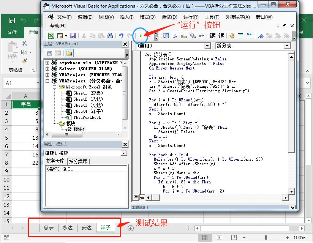Image resolution: width=313 pixels, height=243 pixels.
Task: Open View Code in the Project Explorer toolbar
Action: [x=51, y=52]
